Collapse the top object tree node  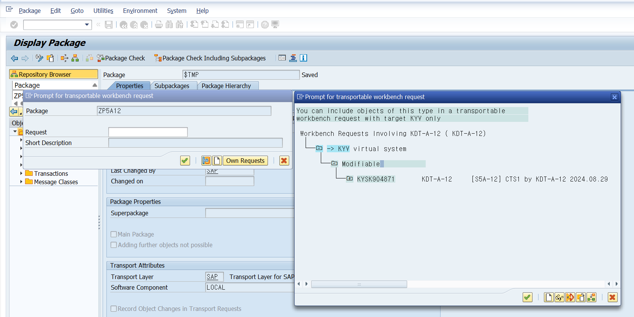point(15,132)
